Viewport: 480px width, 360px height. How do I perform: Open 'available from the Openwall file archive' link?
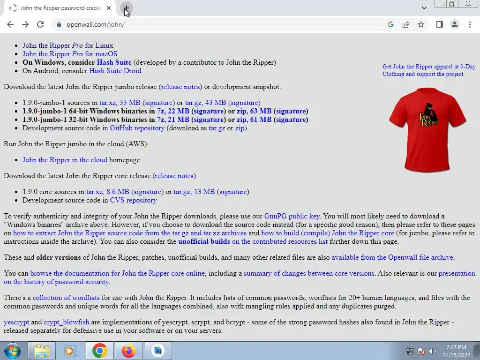click(x=392, y=257)
